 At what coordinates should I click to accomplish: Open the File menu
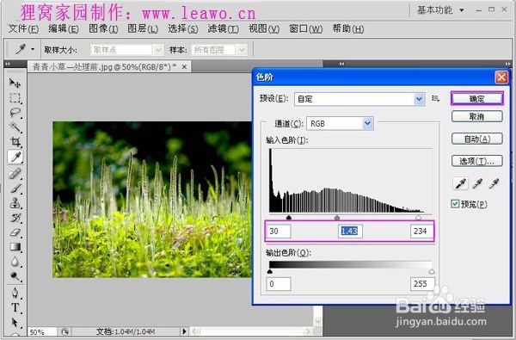[23, 29]
